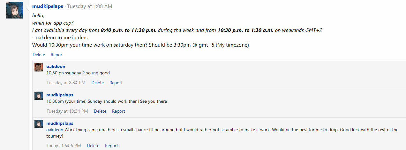Click the Tuesday 10:34 PM comment timestamp
Screen dimensions: 406x150
(67, 111)
